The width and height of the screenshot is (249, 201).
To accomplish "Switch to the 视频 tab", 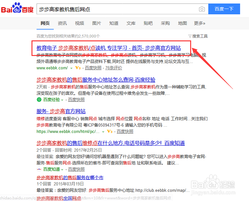I will (80, 23).
